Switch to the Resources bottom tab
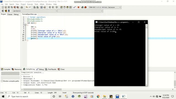The height and width of the screenshot is (99, 176). tap(16, 69)
